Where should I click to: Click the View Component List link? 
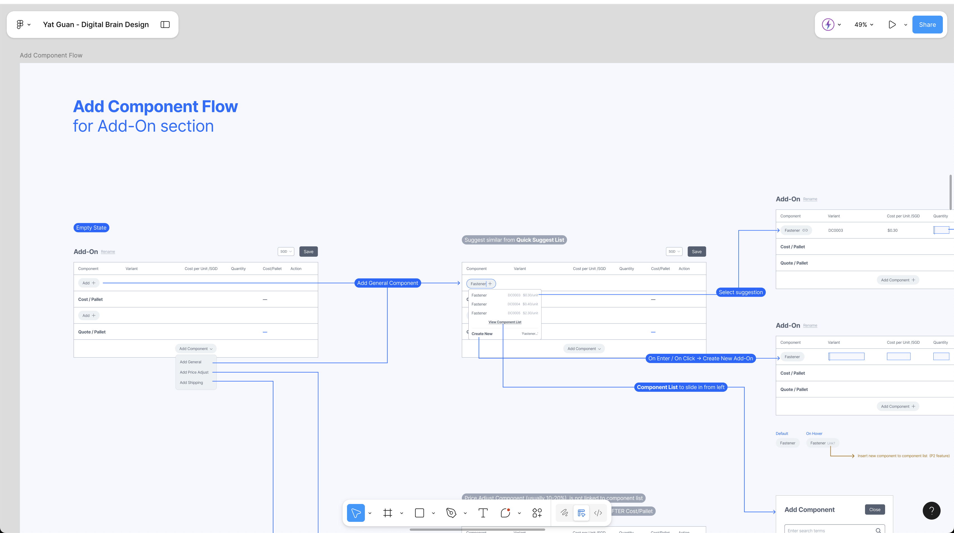coord(504,322)
